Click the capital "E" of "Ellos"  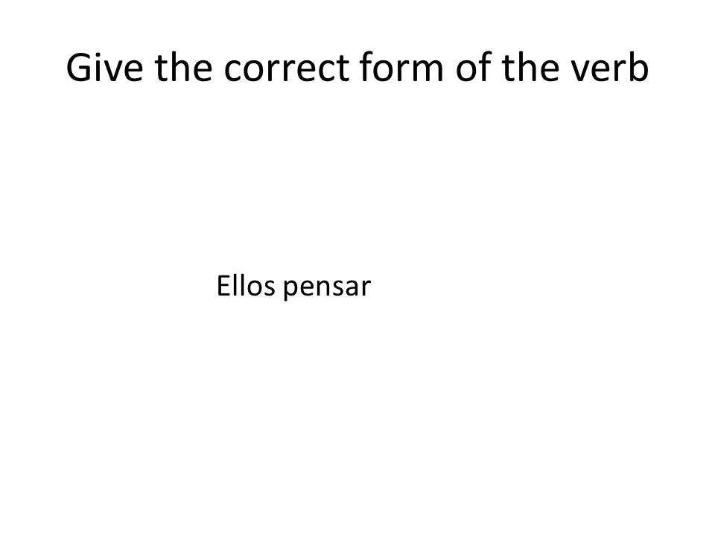223,286
